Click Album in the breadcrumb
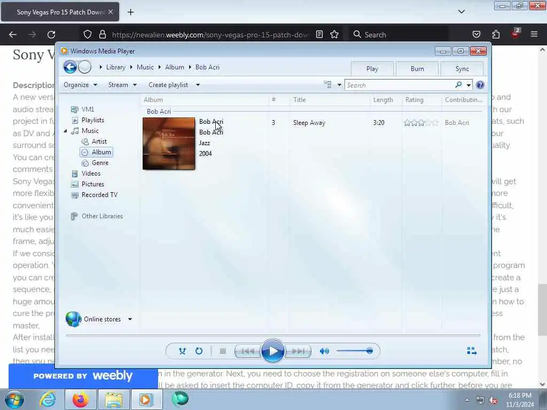Screen dimensions: 547x410 click(x=175, y=67)
